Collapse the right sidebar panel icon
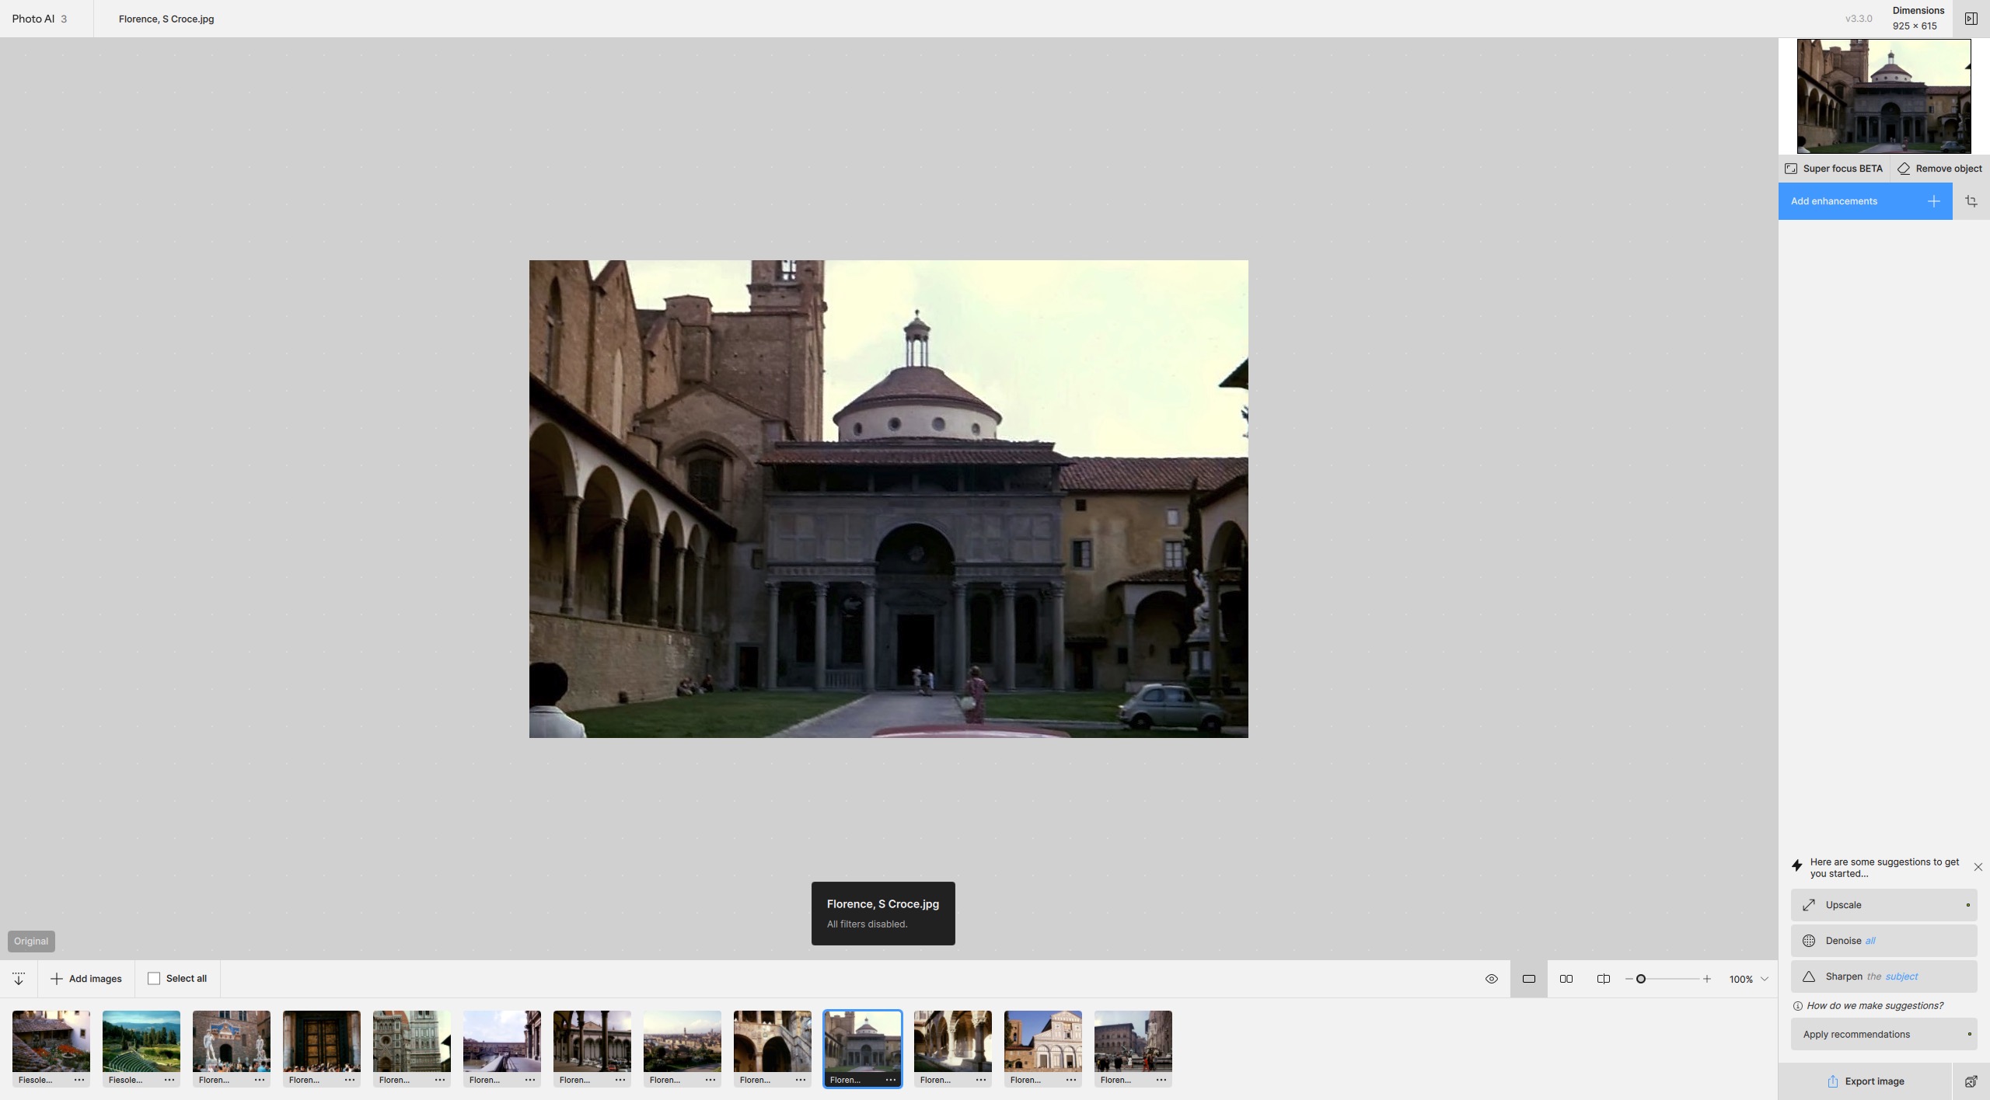1990x1100 pixels. point(1971,19)
